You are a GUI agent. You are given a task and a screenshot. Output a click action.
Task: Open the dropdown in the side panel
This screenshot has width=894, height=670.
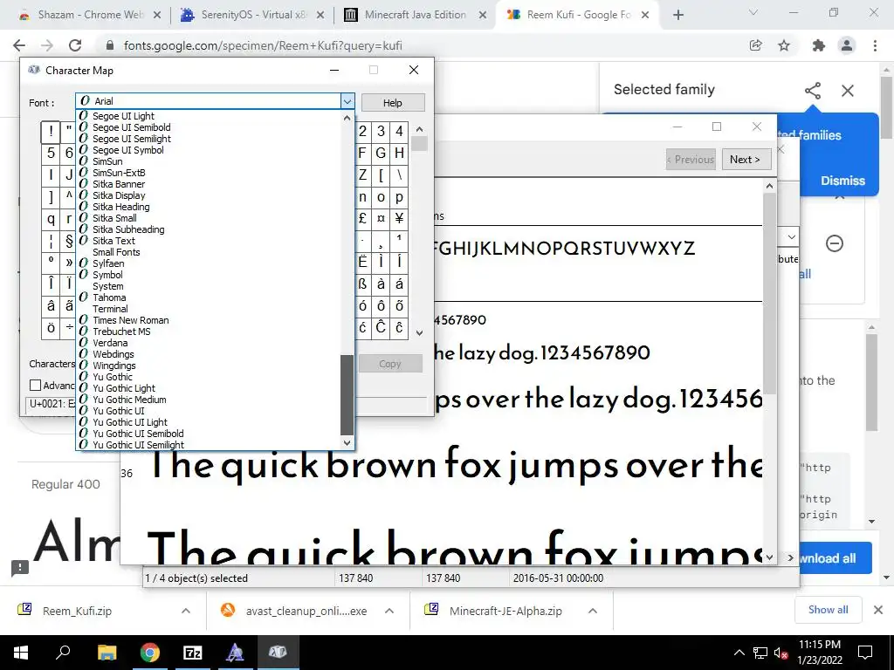click(x=791, y=236)
